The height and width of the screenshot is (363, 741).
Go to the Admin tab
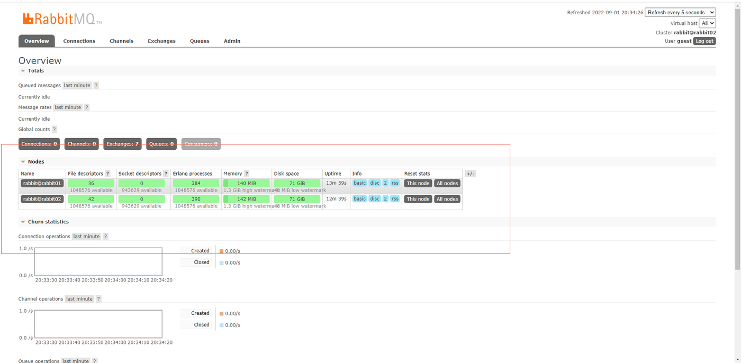(x=232, y=41)
